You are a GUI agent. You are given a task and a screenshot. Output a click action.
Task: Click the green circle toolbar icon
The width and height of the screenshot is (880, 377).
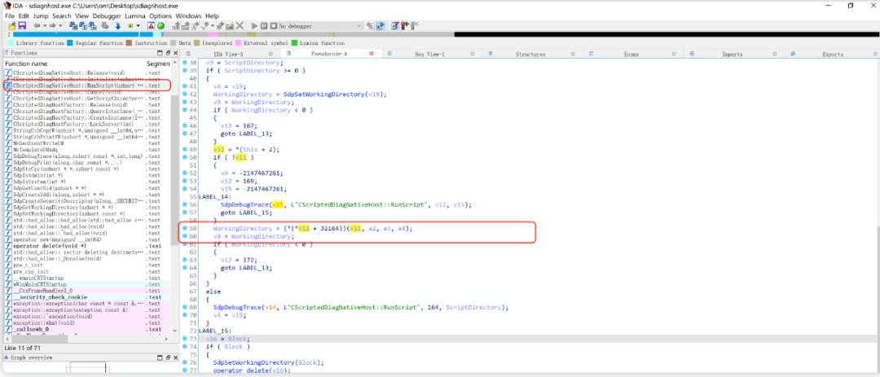[x=161, y=26]
